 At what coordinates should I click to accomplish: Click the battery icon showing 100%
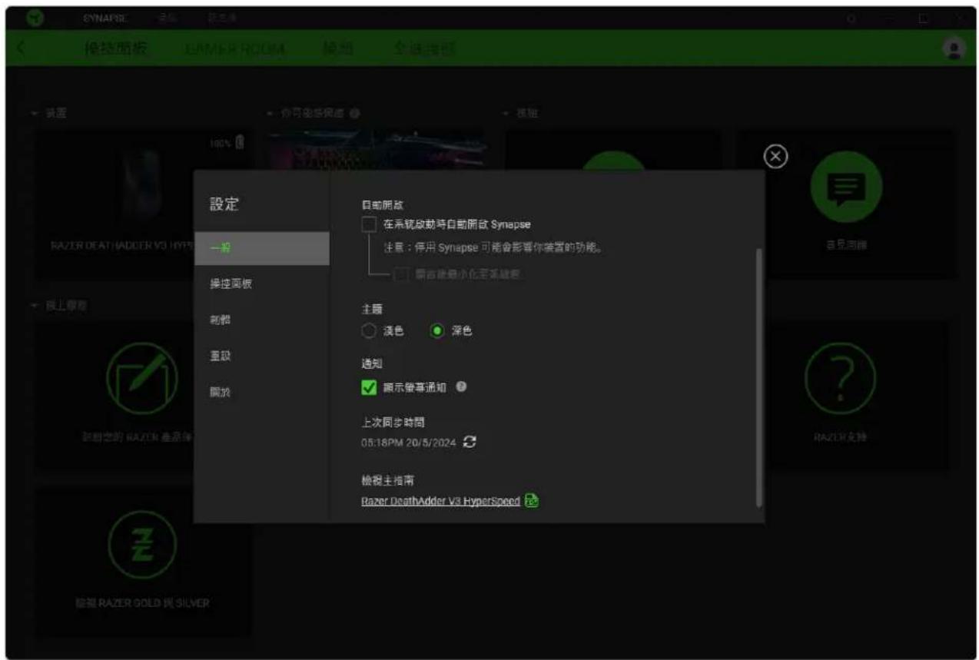click(239, 141)
